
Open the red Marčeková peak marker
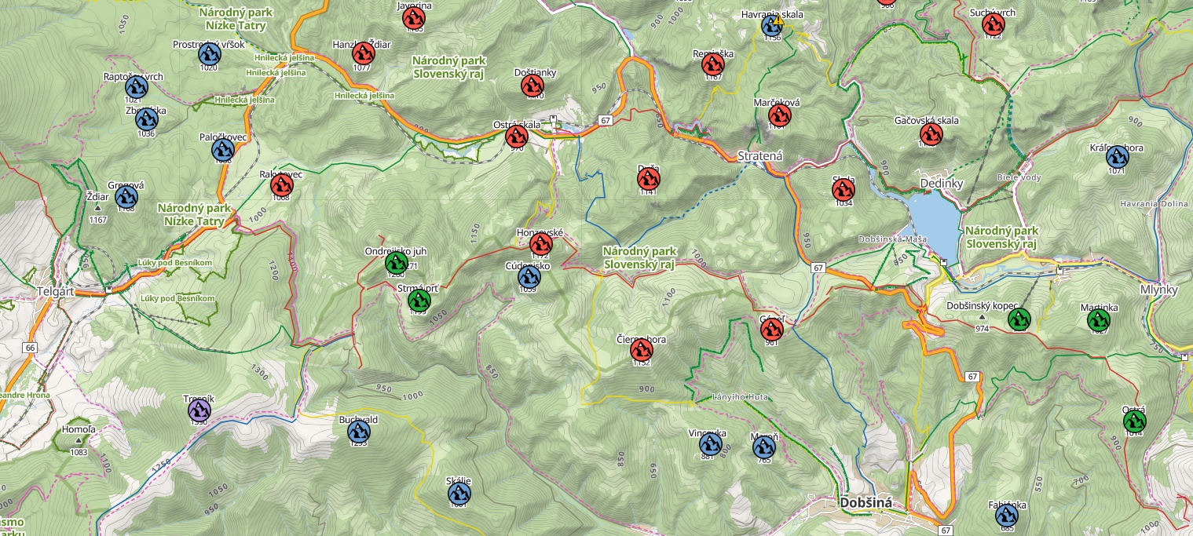click(x=780, y=115)
